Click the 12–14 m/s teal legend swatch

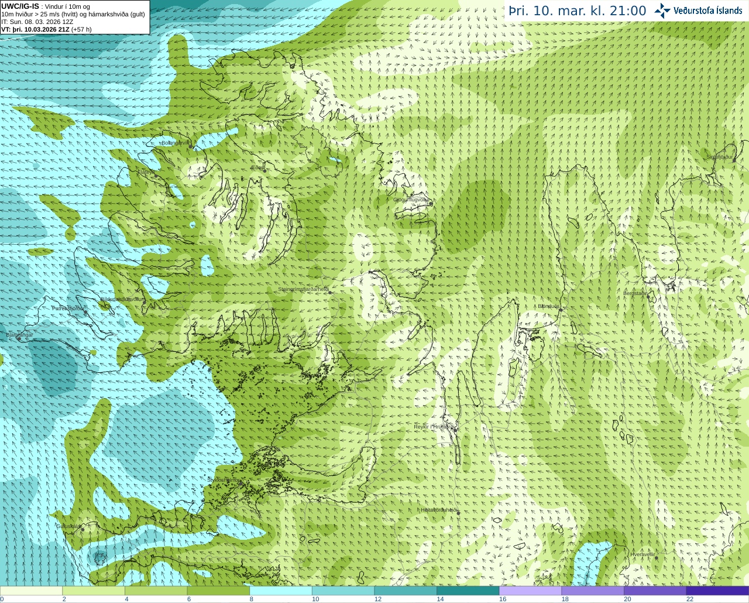click(406, 591)
